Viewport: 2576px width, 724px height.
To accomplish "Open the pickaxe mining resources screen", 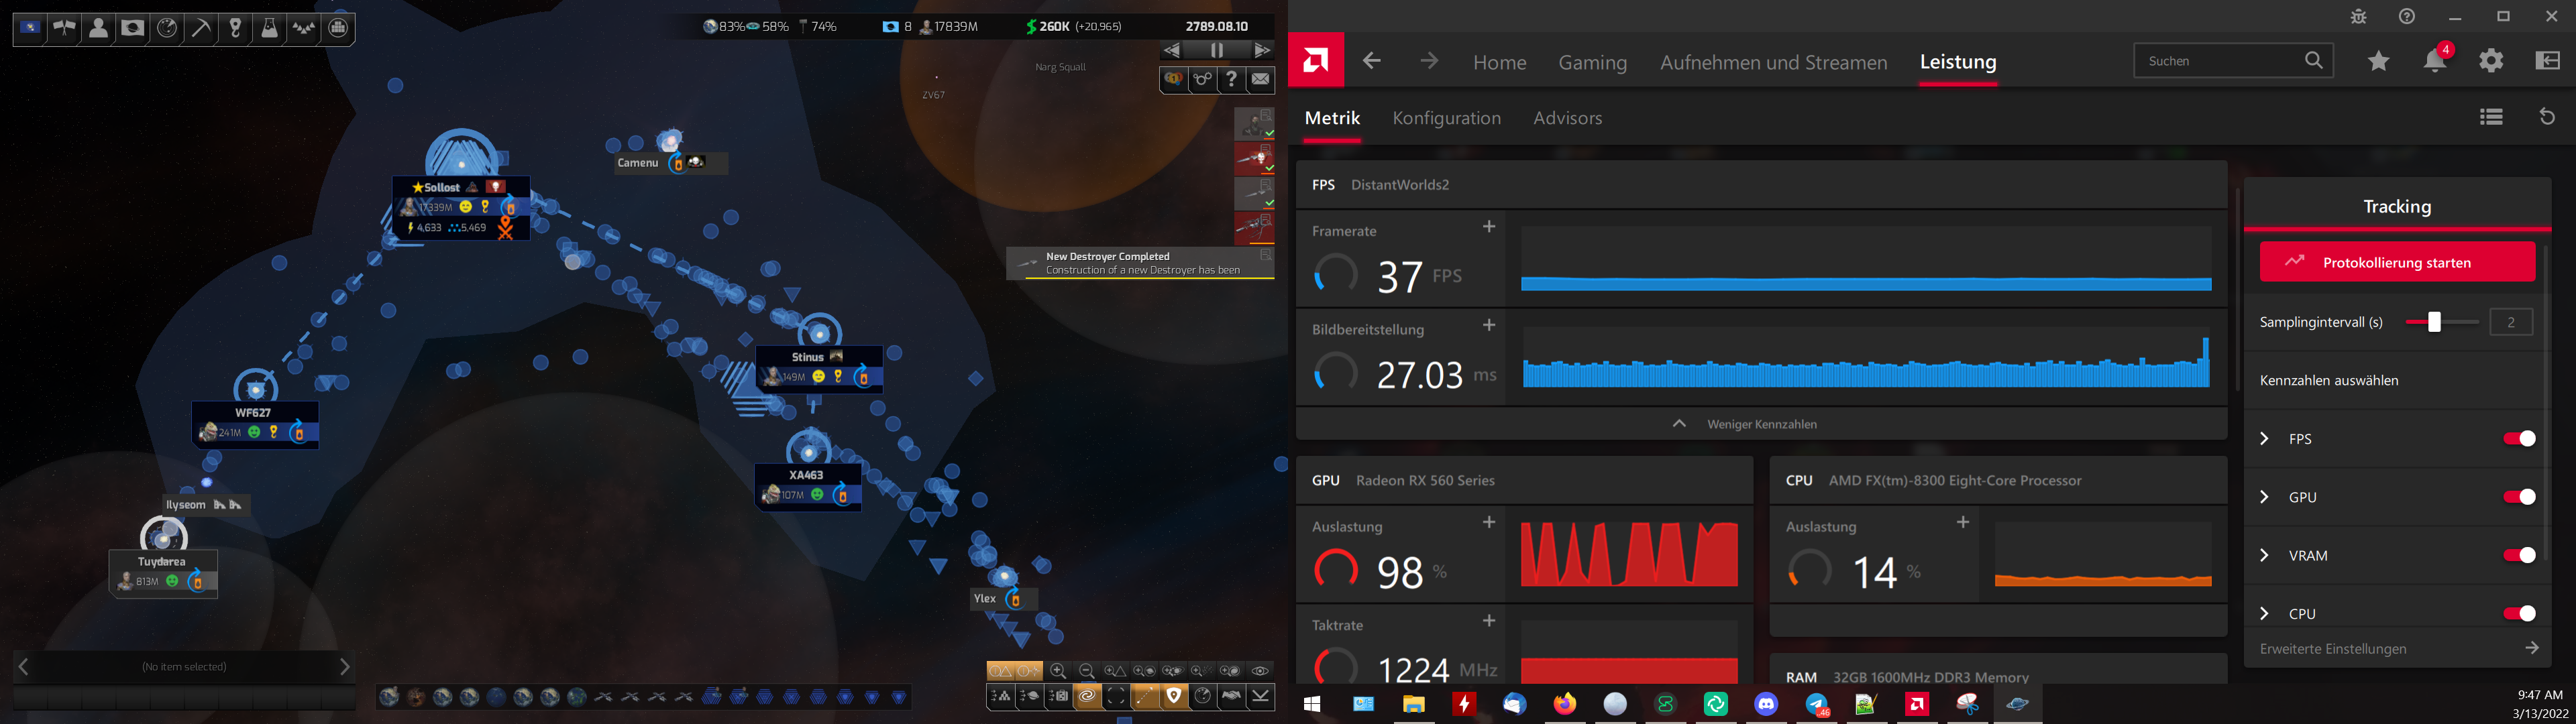I will 201,28.
